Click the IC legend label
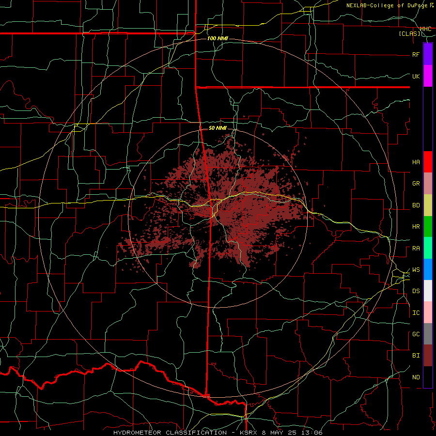436x436 pixels. 416,313
